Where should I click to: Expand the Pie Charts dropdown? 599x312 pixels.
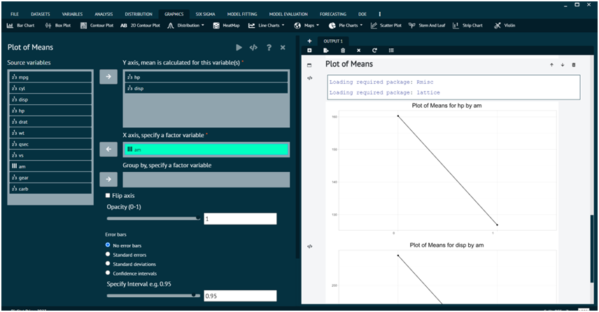346,26
